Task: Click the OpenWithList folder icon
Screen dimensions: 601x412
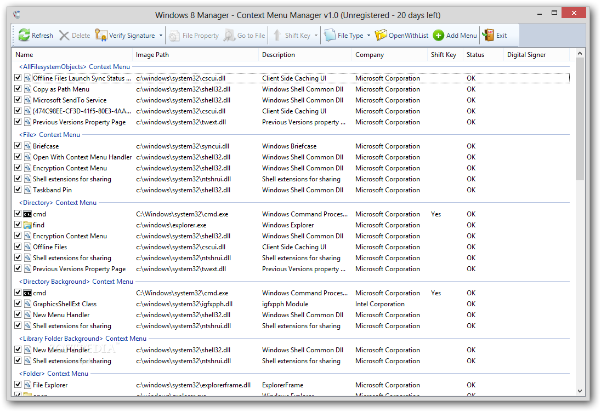Action: pyautogui.click(x=381, y=35)
